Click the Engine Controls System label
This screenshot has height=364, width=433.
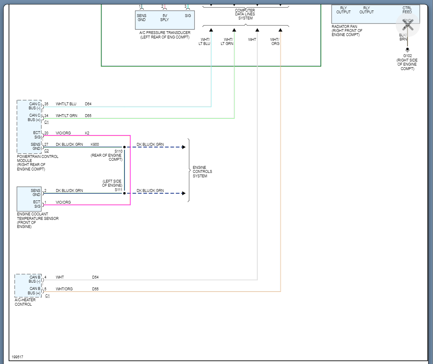click(x=202, y=172)
